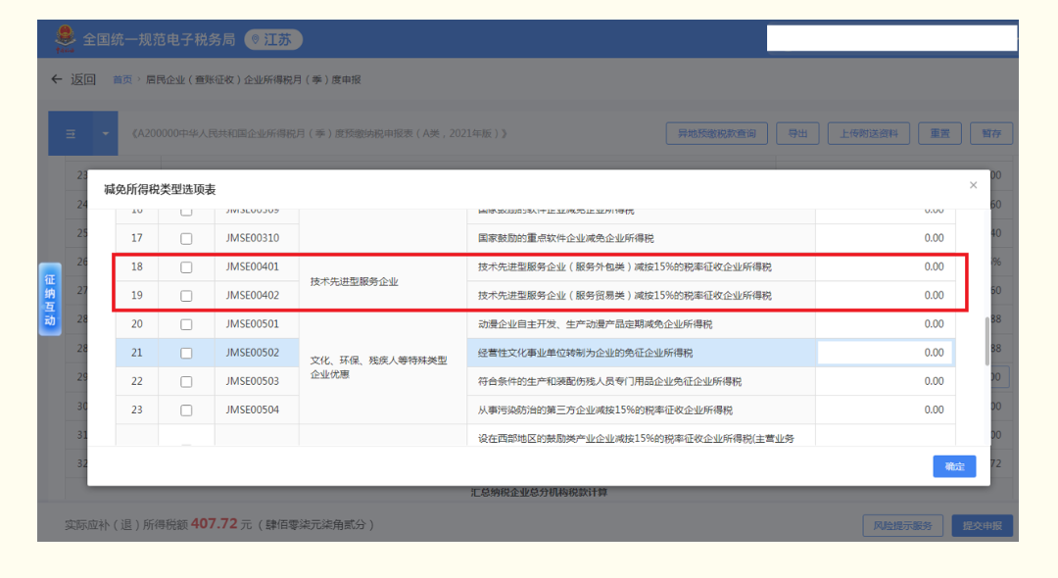Click the 0.00 amount in row 18
1058x578 pixels.
pos(934,267)
